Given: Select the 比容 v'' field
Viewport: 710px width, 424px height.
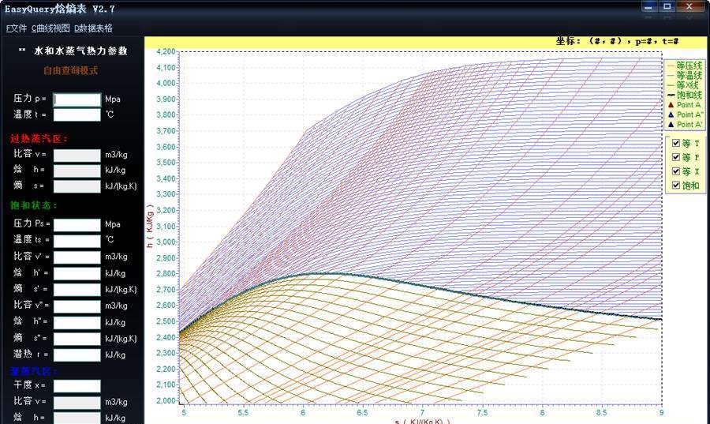Looking at the screenshot, I should 77,306.
